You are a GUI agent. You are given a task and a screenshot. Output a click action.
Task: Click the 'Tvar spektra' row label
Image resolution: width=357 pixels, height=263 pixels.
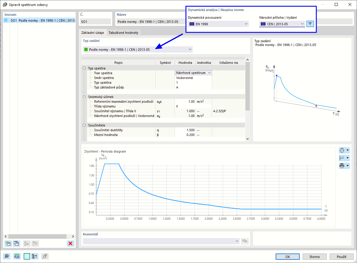103,73
